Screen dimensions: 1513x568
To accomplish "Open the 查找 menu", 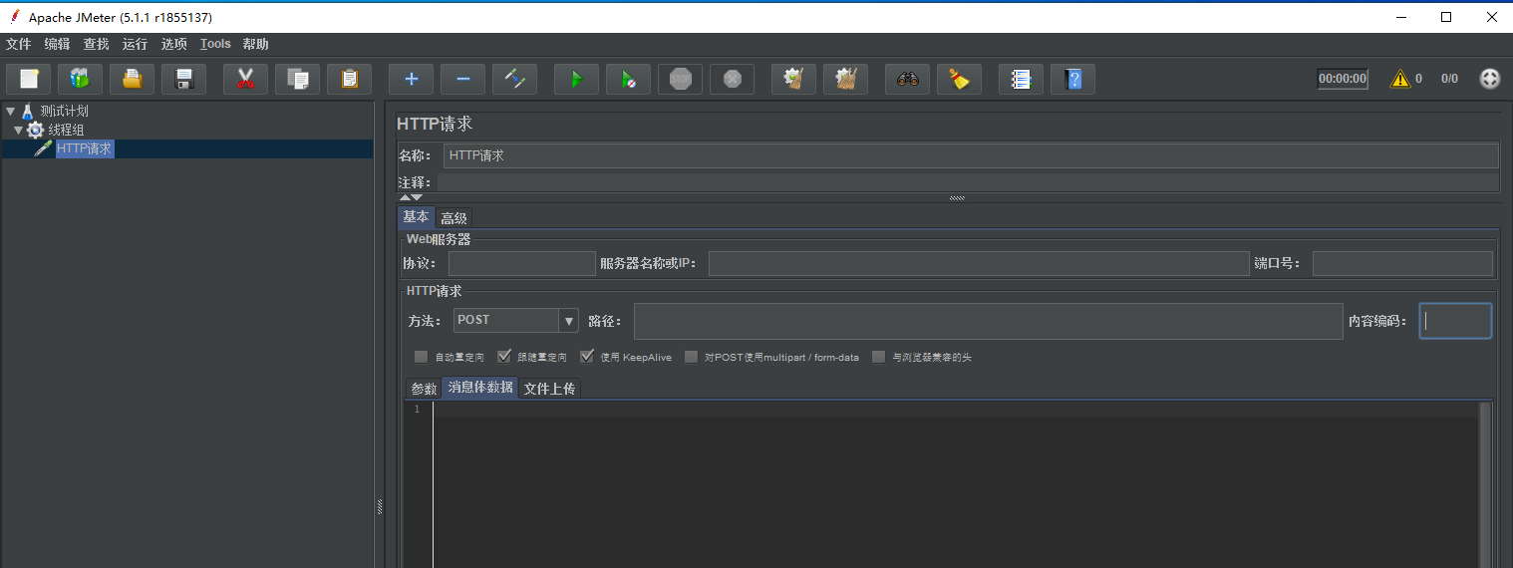I will [x=97, y=44].
